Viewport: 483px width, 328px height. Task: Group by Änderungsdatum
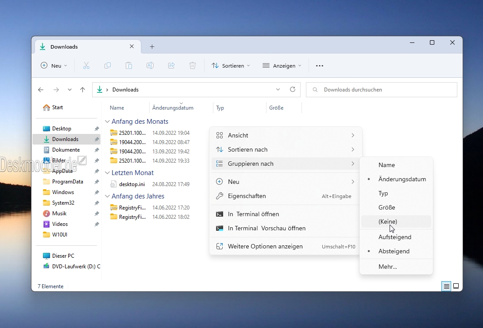pos(396,179)
